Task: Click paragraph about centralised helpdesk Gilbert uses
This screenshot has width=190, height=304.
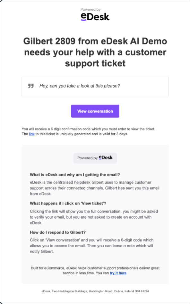Action: pos(95,188)
